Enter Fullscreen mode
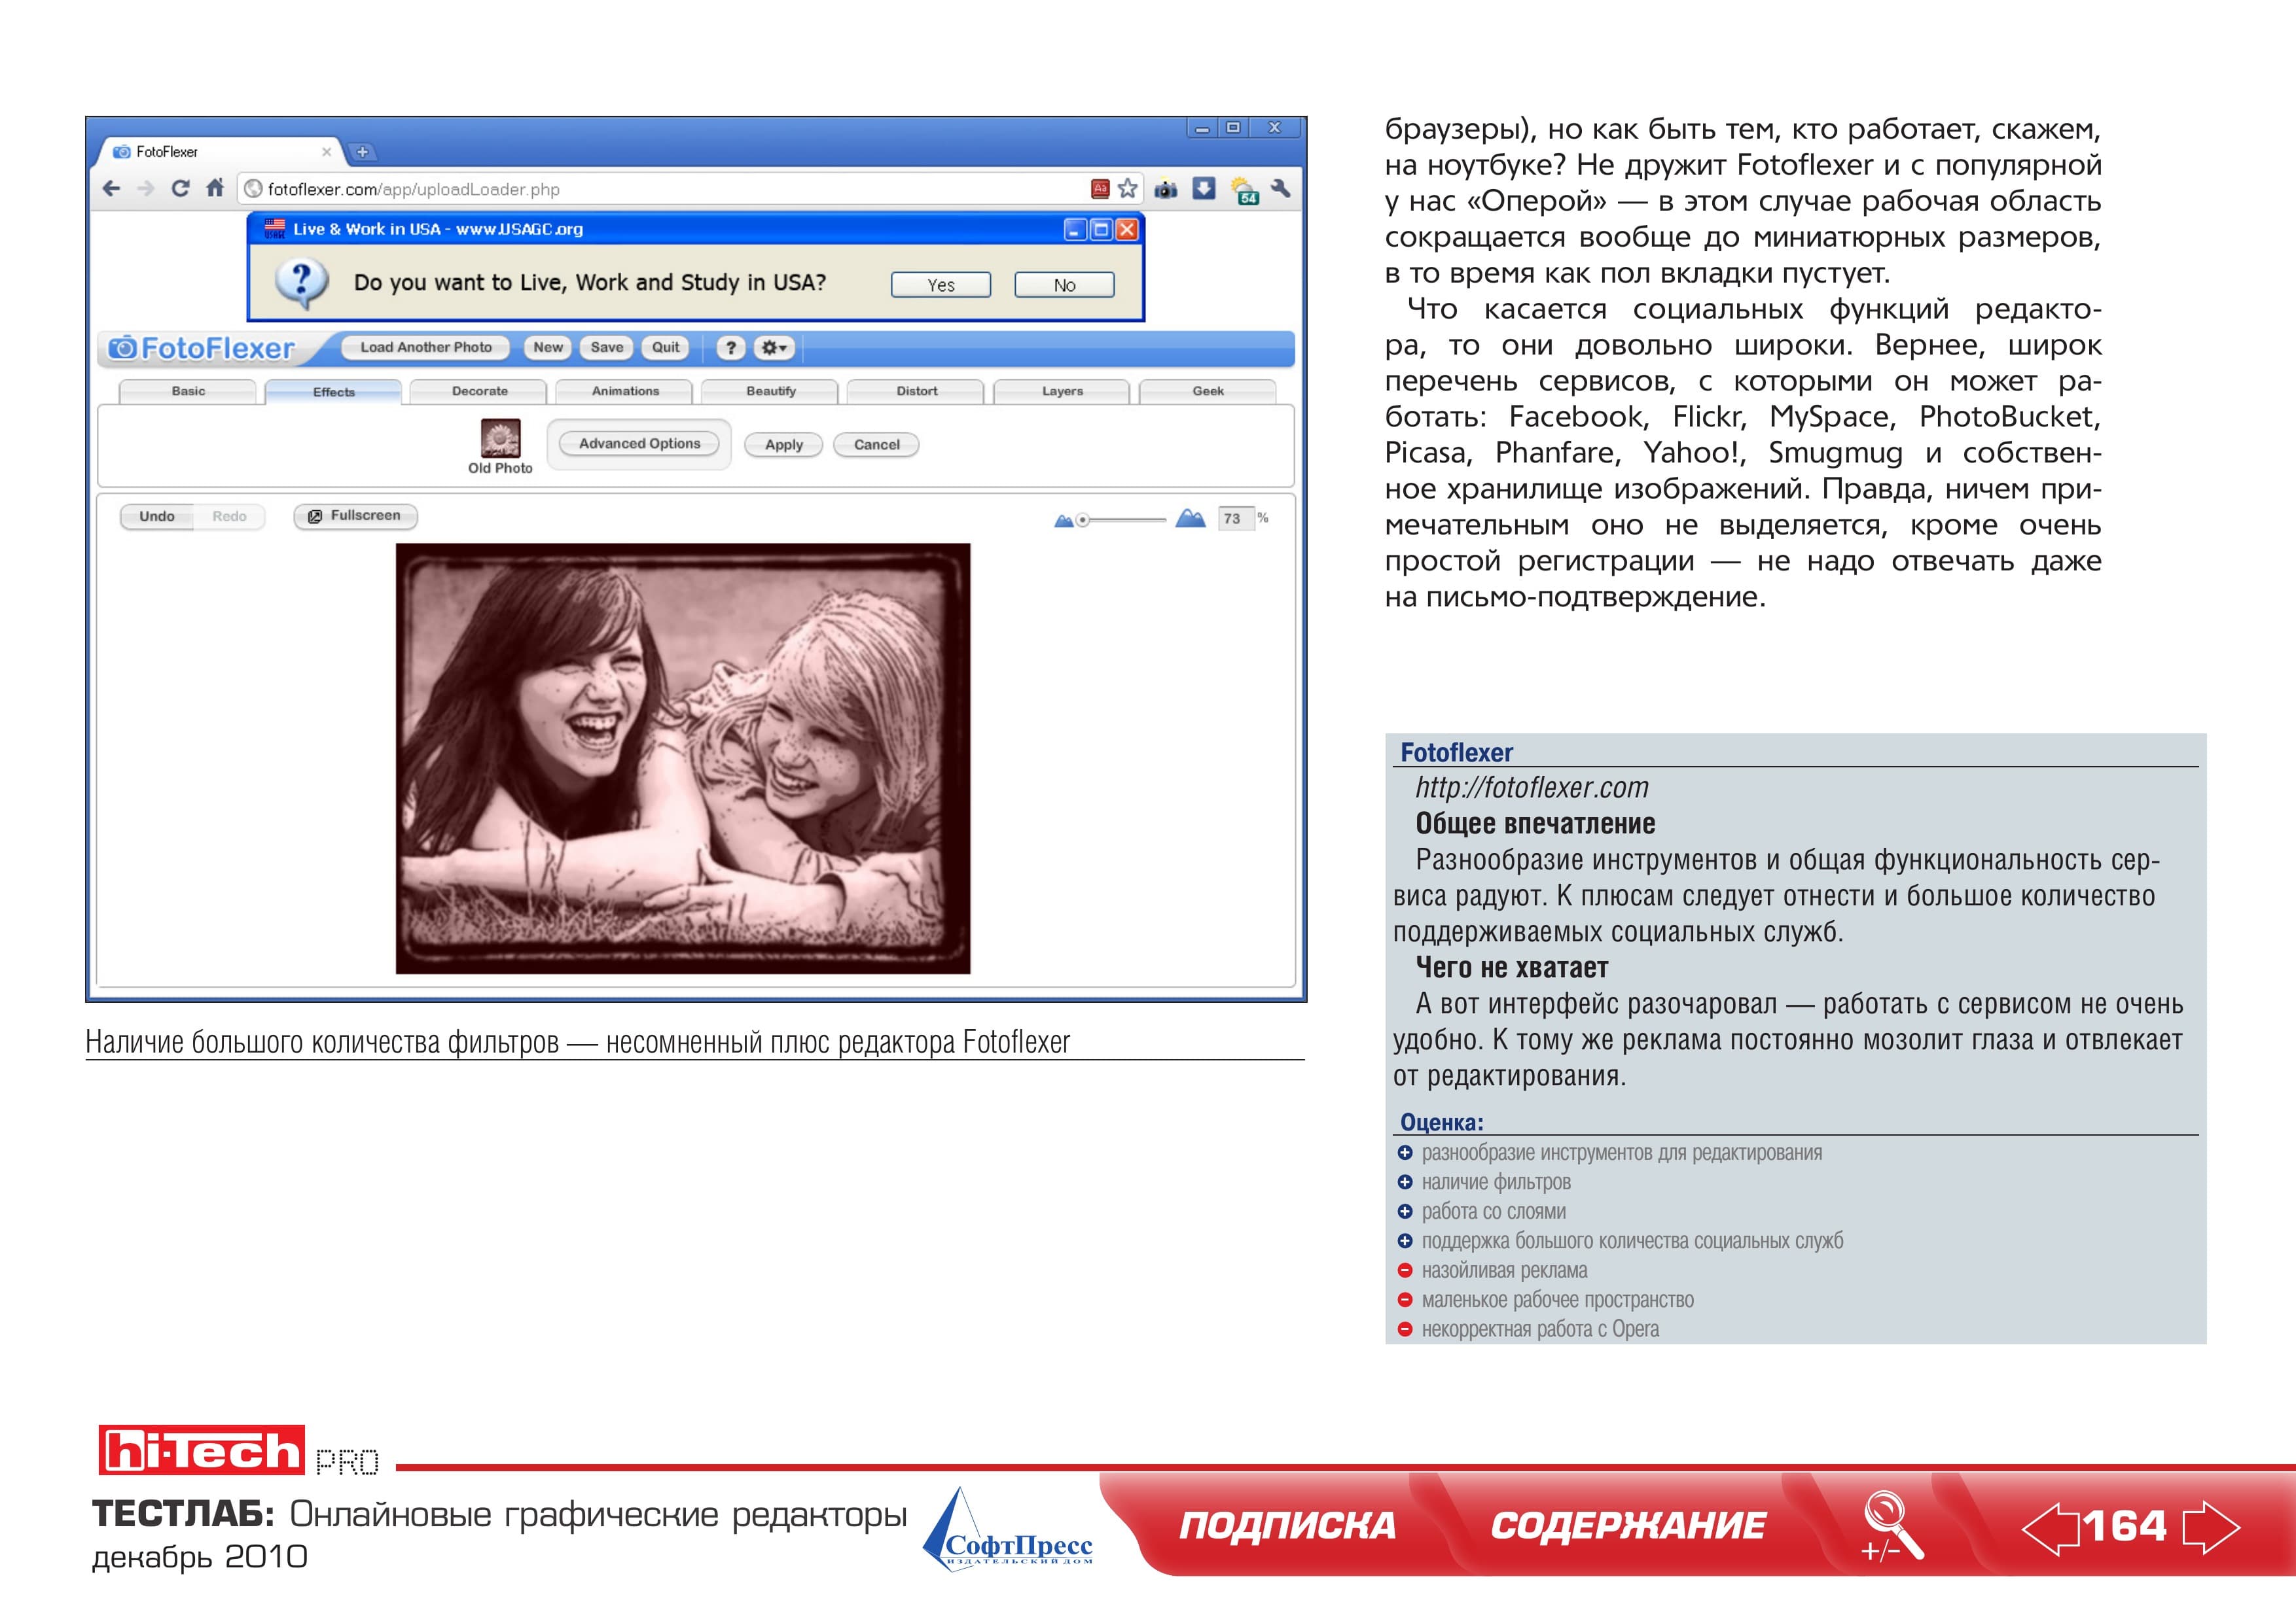2296x1623 pixels. (x=356, y=515)
